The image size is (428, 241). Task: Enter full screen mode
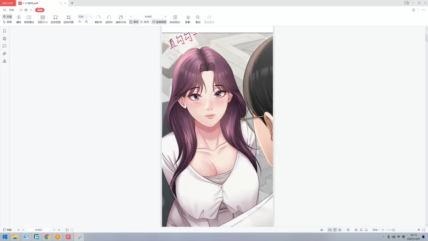click(x=424, y=230)
